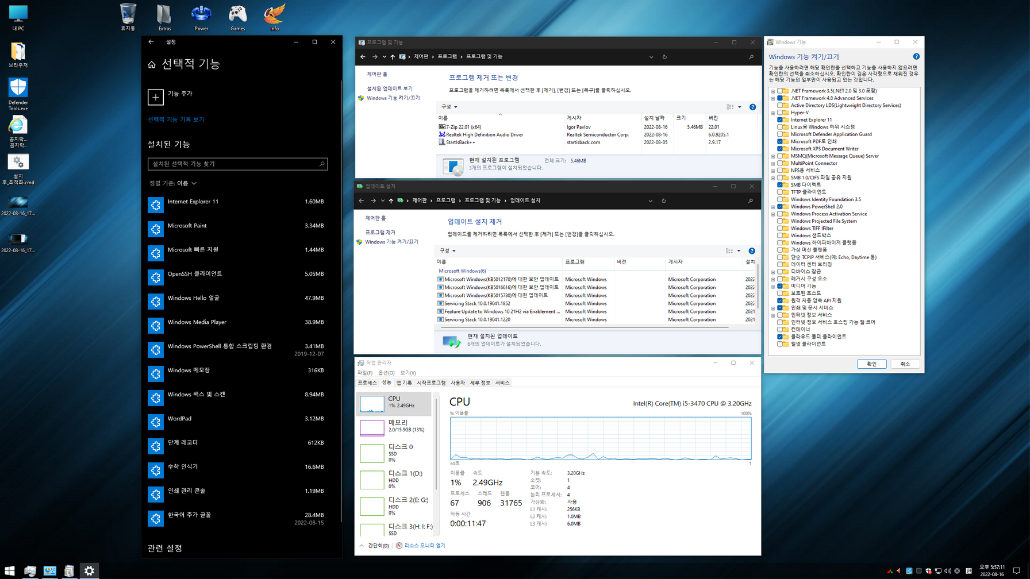Image resolution: width=1030 pixels, height=579 pixels.
Task: Go up one level in 프로그램 및 기능
Action: click(393, 57)
